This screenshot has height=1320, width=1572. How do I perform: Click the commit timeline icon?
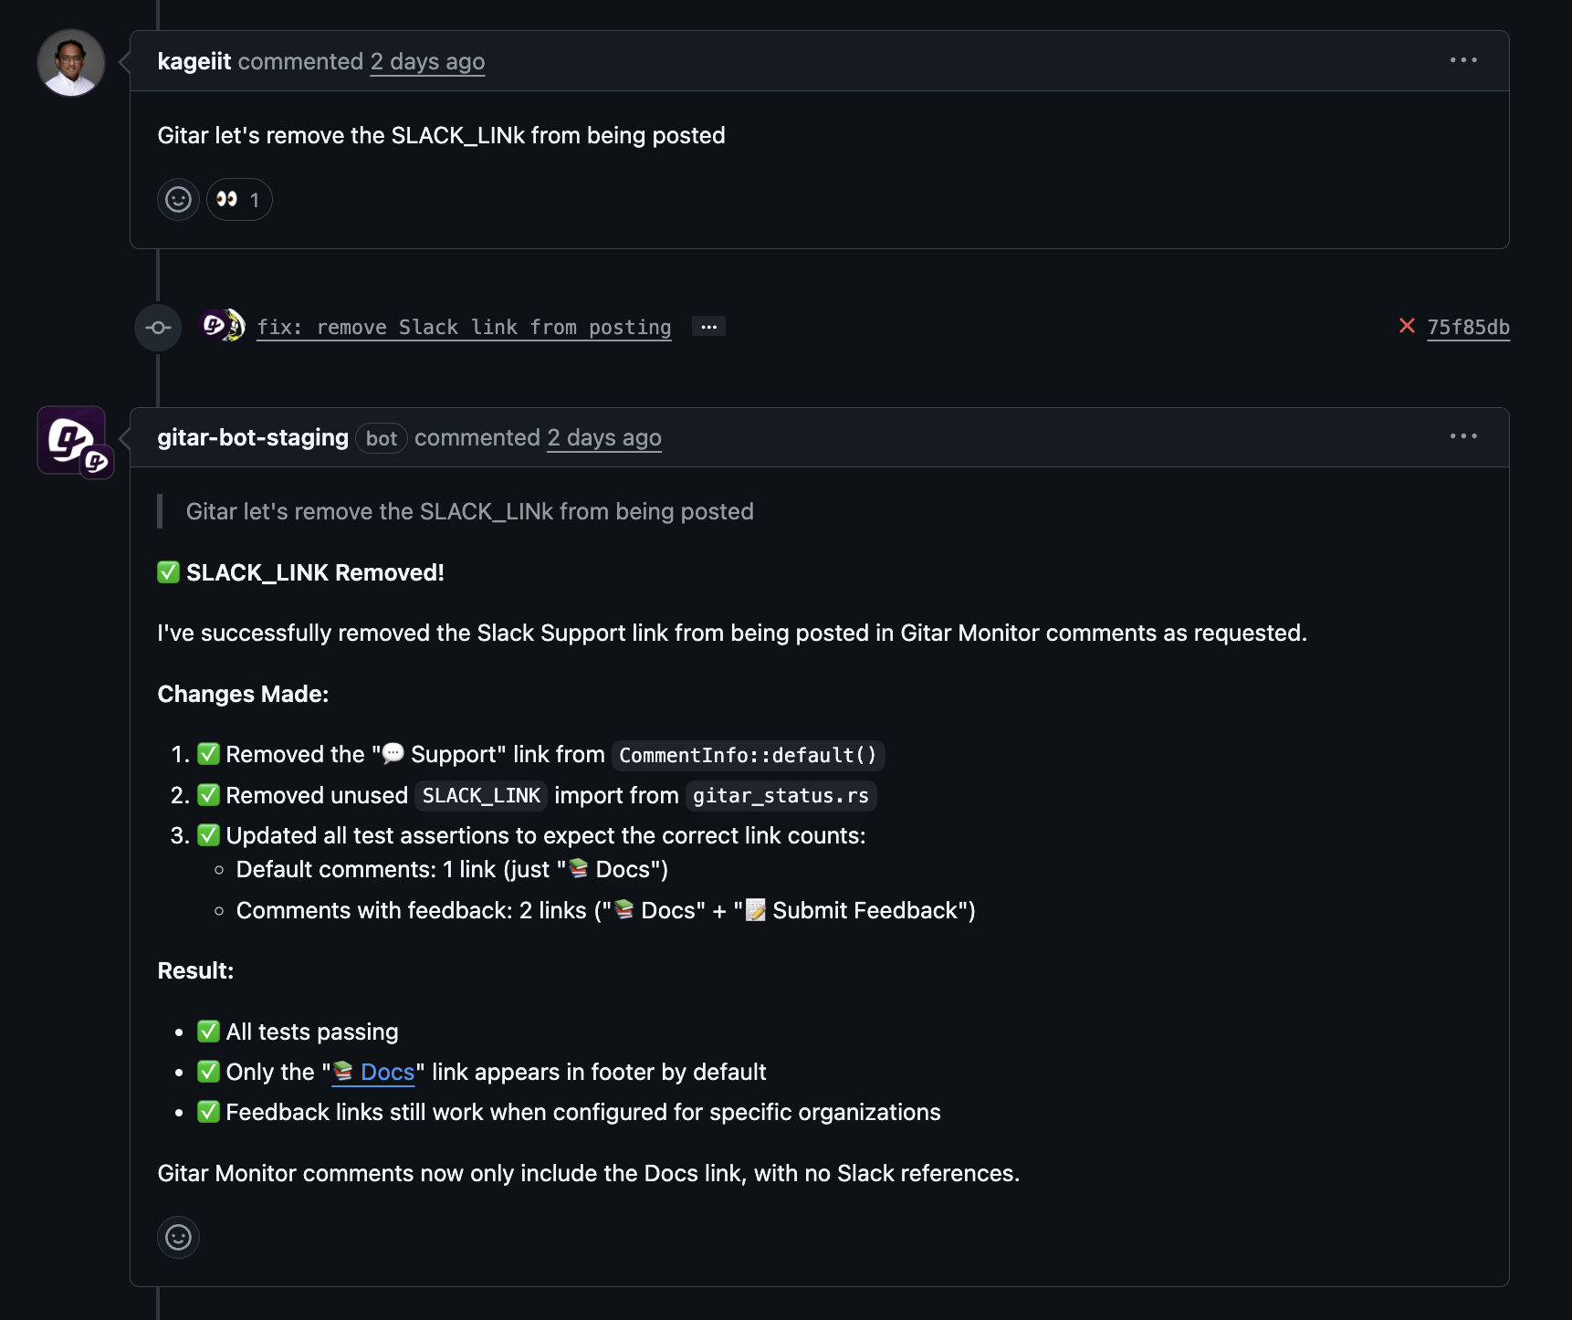tap(158, 327)
